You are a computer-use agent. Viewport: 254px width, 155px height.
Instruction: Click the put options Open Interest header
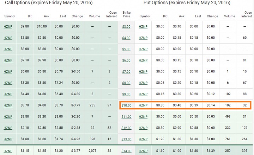pyautogui.click(x=247, y=14)
